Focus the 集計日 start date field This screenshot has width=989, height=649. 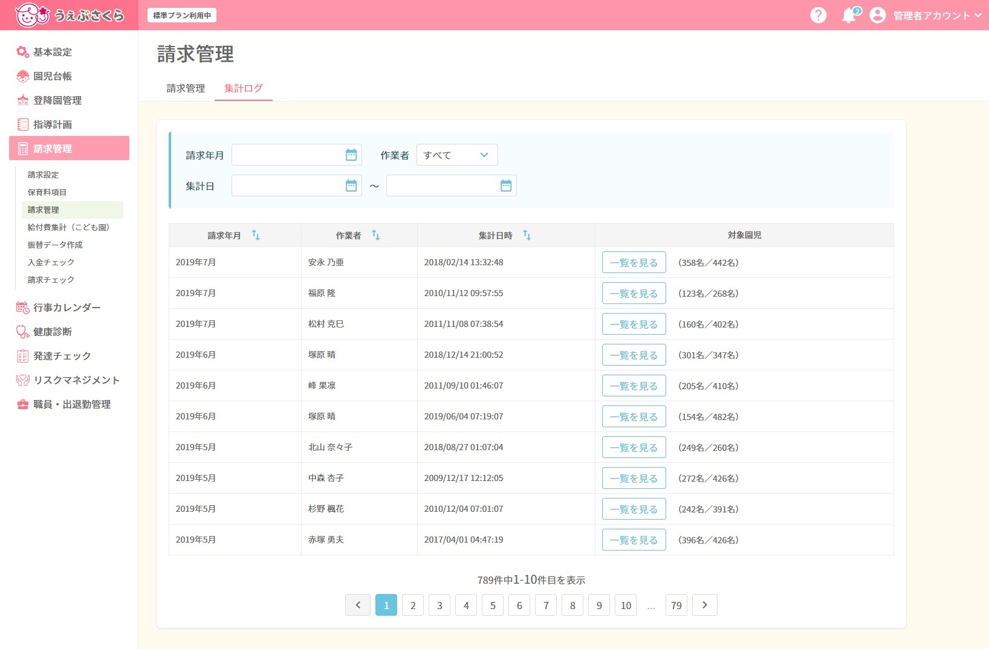[x=297, y=186]
